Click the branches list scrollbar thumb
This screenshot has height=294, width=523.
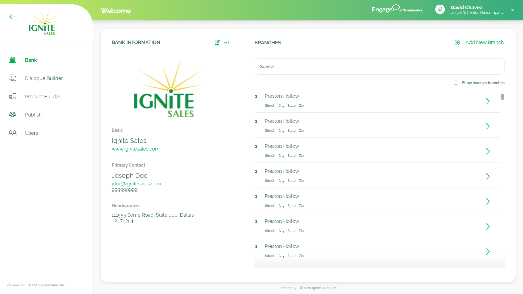point(503,97)
